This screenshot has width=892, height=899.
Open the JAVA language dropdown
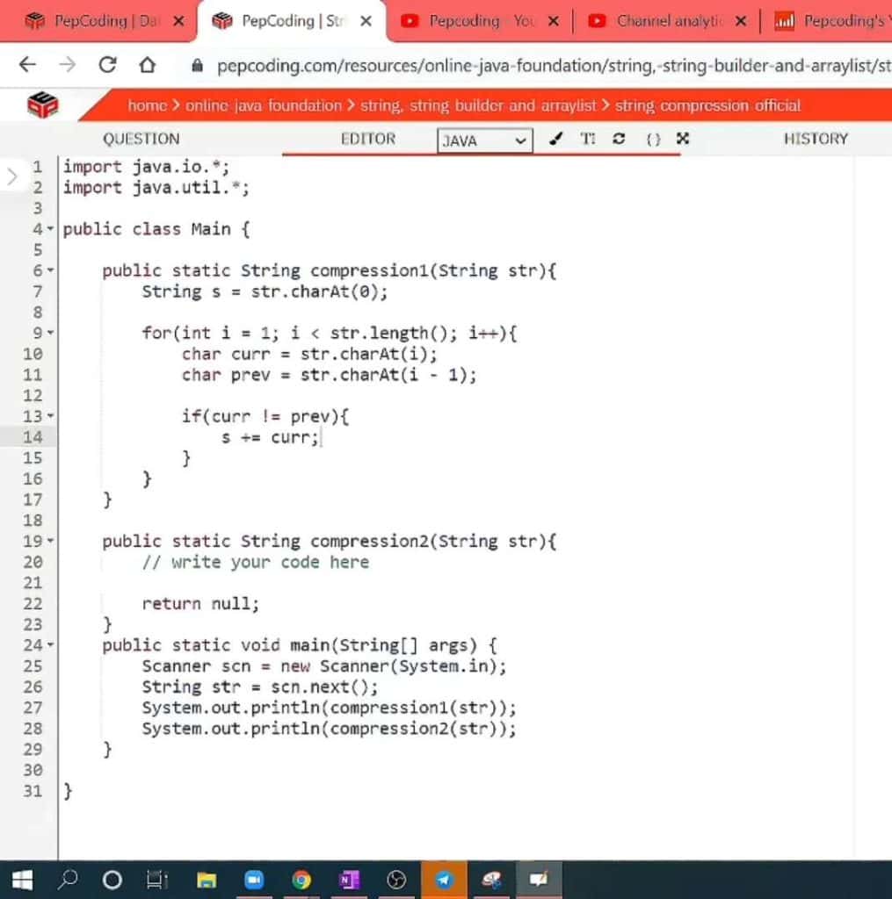483,140
